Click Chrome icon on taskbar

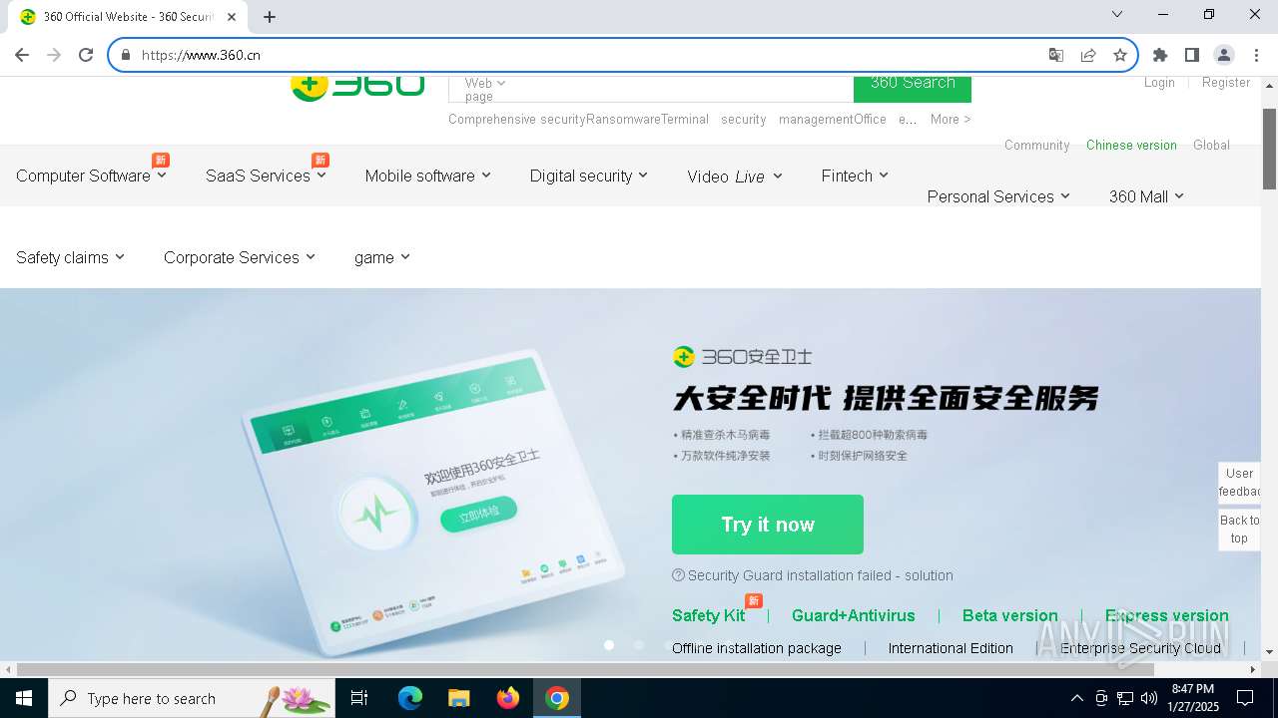[x=557, y=698]
